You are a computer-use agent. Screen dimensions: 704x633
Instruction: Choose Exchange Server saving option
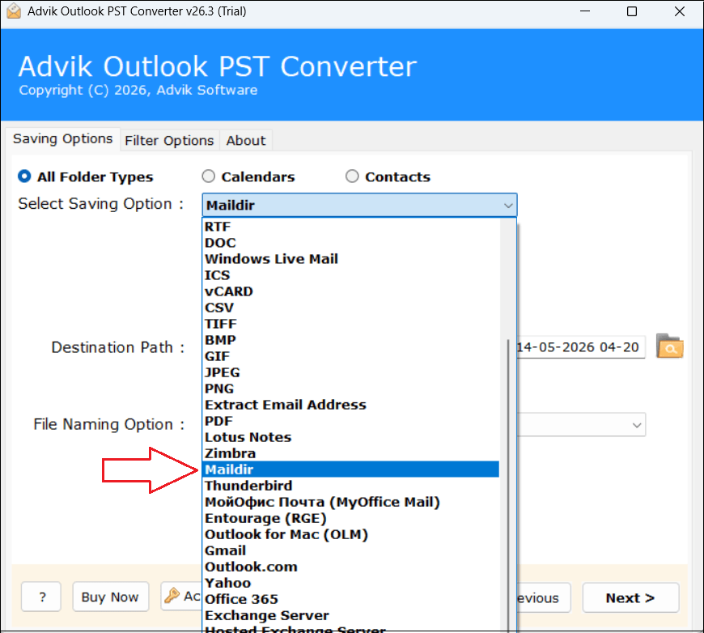point(350,614)
